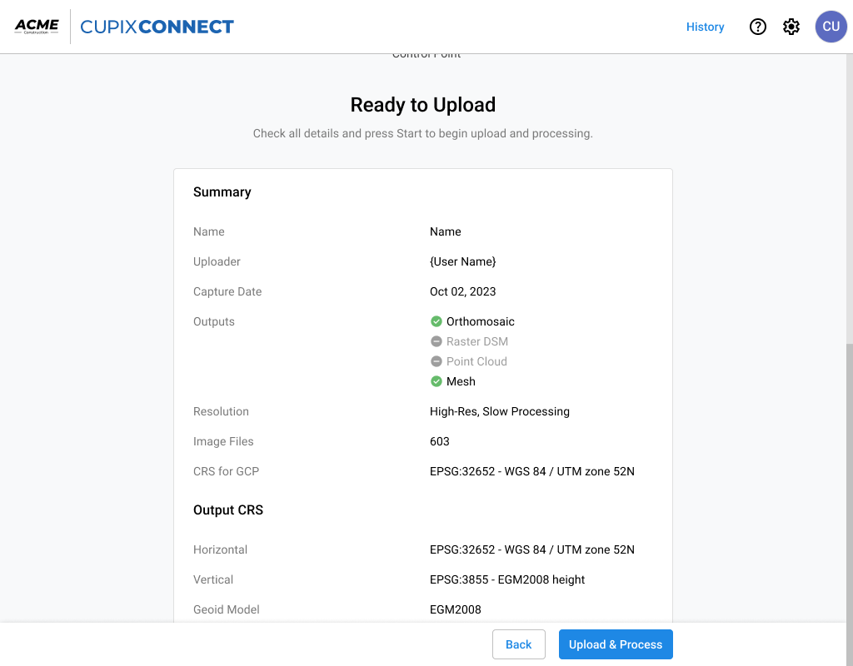Click the grey minus icon beside Raster DSM
The height and width of the screenshot is (666, 853).
[436, 341]
